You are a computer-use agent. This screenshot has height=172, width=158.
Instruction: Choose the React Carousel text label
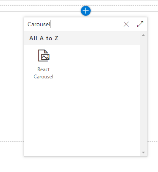(x=44, y=73)
